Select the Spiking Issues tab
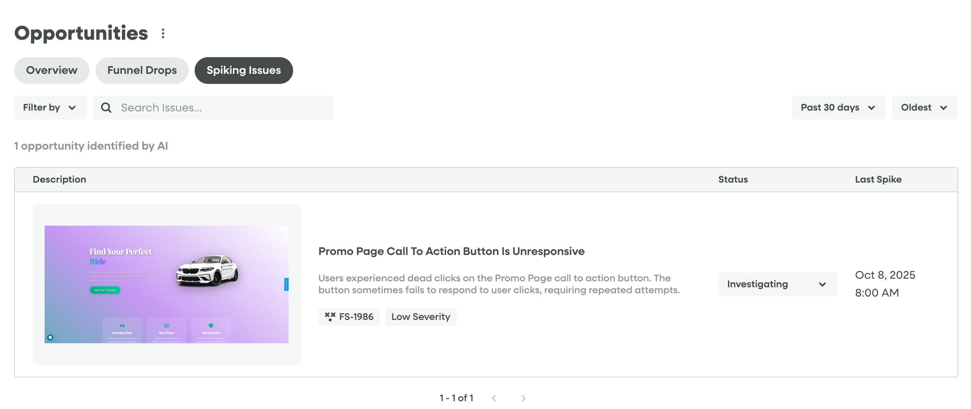The height and width of the screenshot is (409, 971). click(244, 71)
